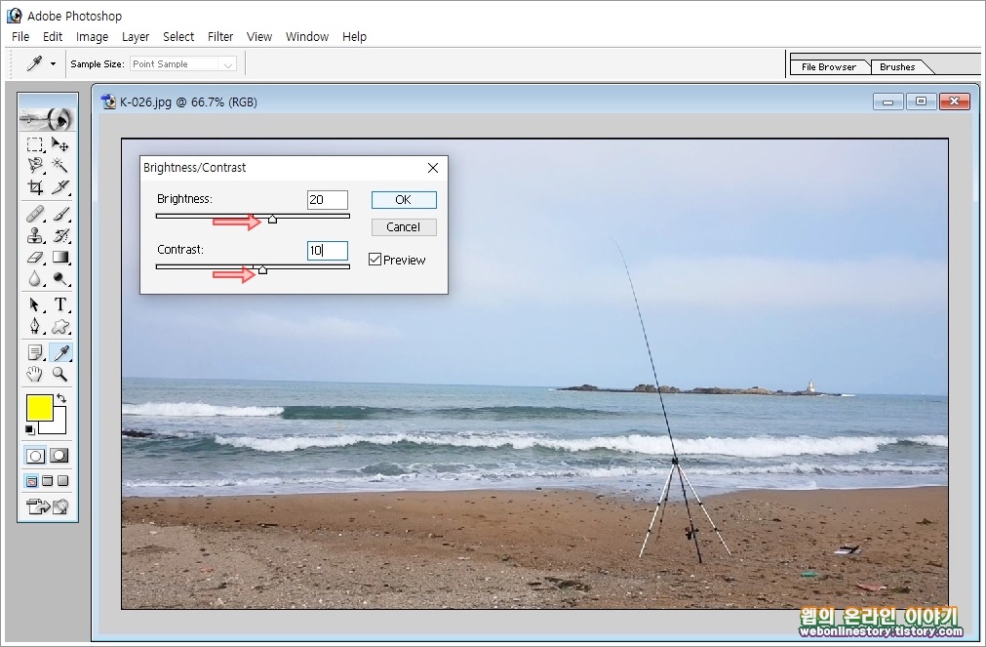Select the Healing Brush tool
The image size is (986, 647).
[35, 215]
